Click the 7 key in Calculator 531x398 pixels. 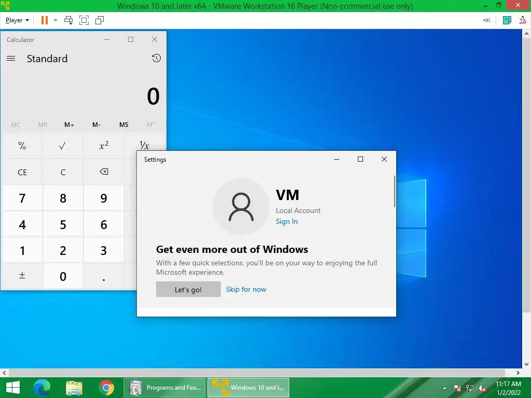click(x=22, y=198)
